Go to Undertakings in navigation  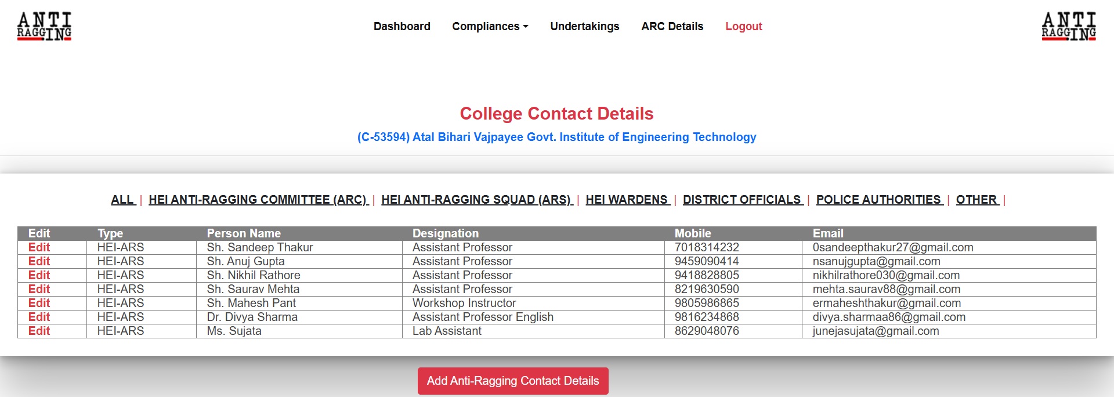click(x=584, y=27)
